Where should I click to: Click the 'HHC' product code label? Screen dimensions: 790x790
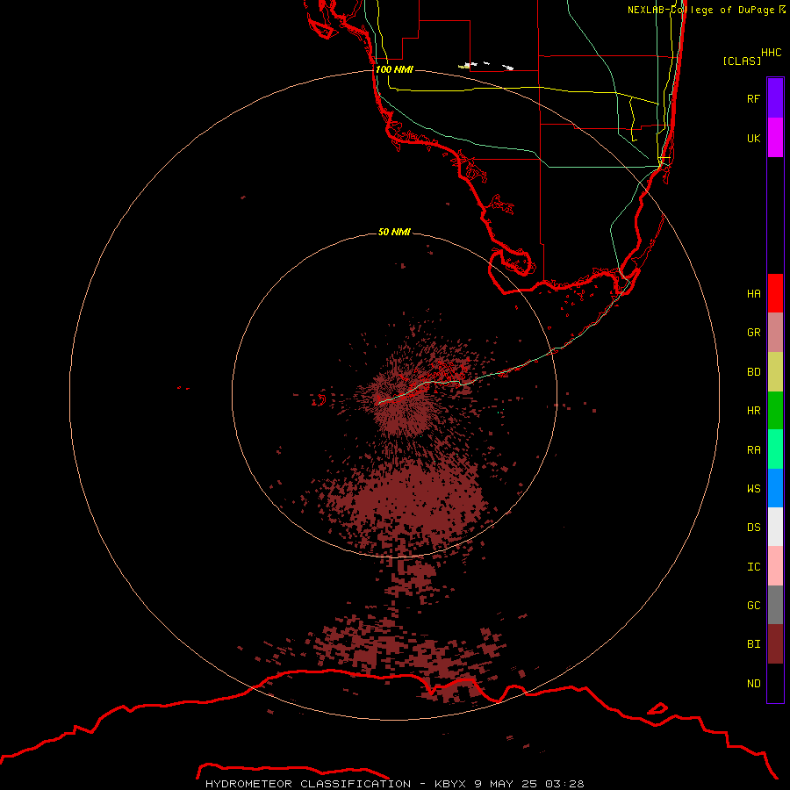point(772,53)
